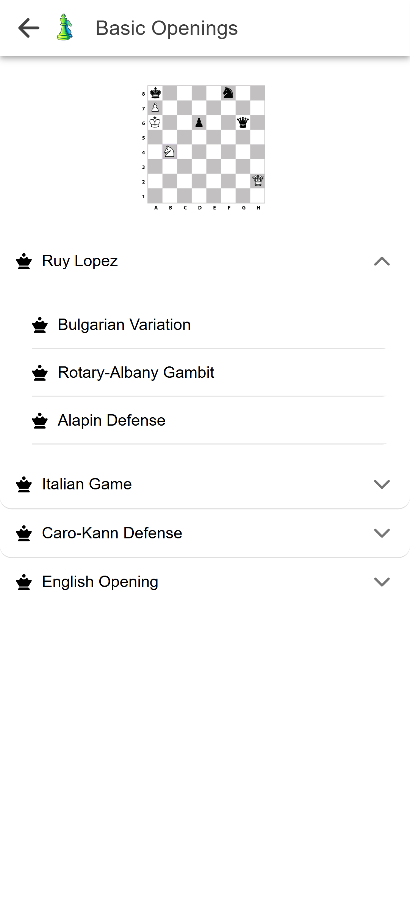Screen dimensions: 410x912
Task: Select the Alapin Defense variation
Action: pos(112,421)
